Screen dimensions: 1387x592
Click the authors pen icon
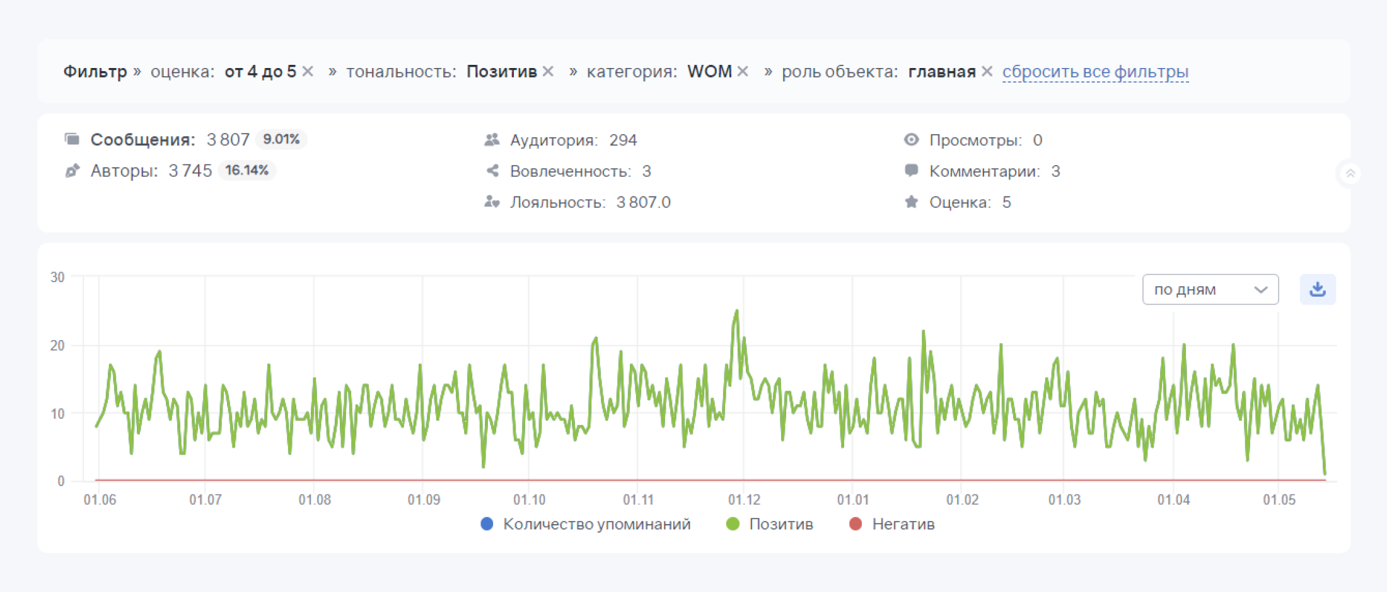pos(72,171)
